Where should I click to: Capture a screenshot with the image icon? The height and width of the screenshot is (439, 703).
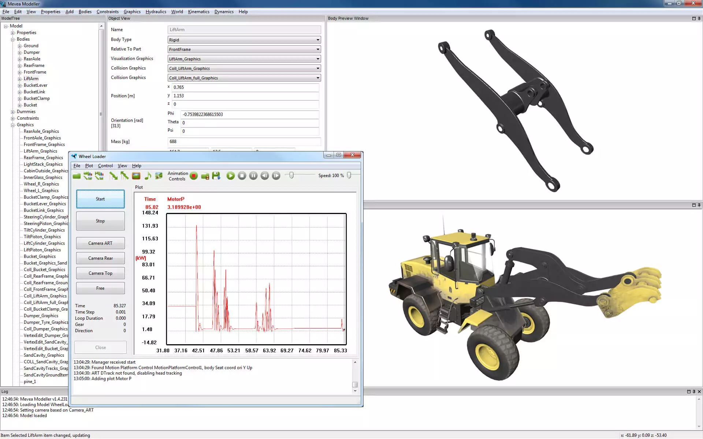pos(136,176)
